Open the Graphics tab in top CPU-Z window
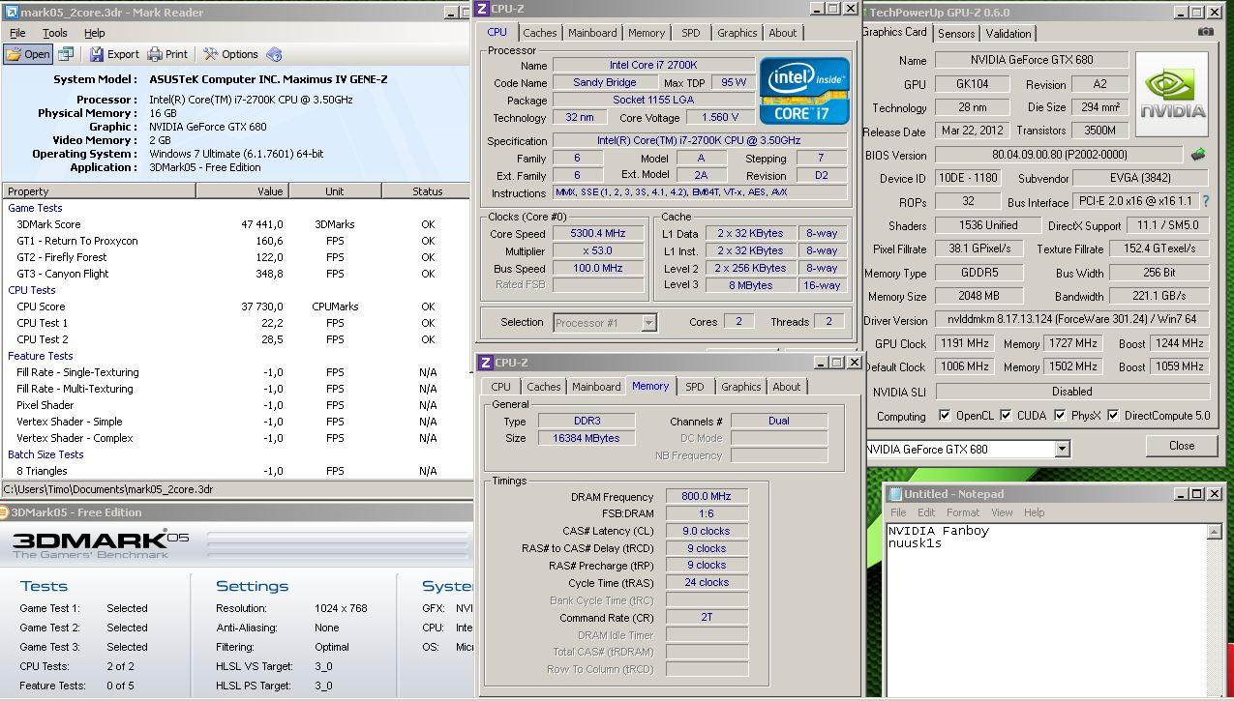The height and width of the screenshot is (701, 1234). click(737, 33)
